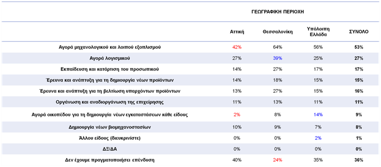Click the Υπόλοιπη Ελλάδα column header
This screenshot has height=167, width=381.
click(x=318, y=32)
